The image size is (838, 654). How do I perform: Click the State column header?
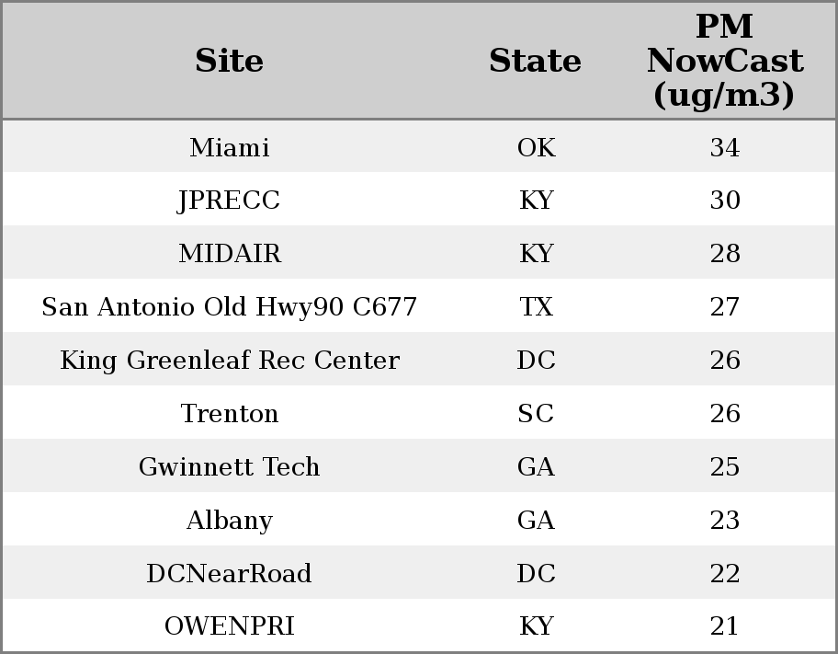[x=535, y=62]
